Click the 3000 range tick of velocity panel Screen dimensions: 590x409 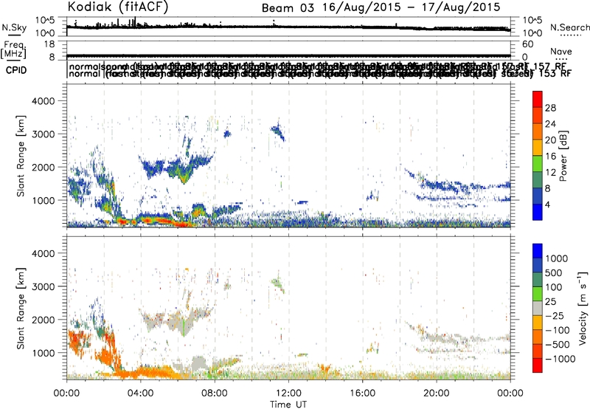point(42,286)
